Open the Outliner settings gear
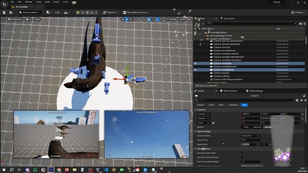Image resolution: width=308 pixels, height=173 pixels. coord(305,24)
